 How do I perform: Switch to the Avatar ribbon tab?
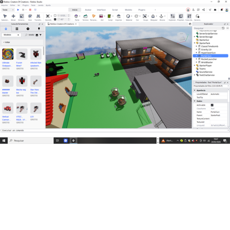click(88, 10)
